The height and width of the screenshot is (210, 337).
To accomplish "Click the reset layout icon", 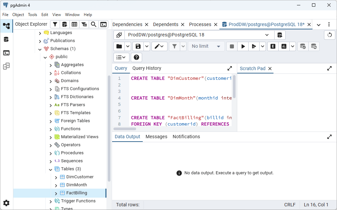I will [x=329, y=35].
